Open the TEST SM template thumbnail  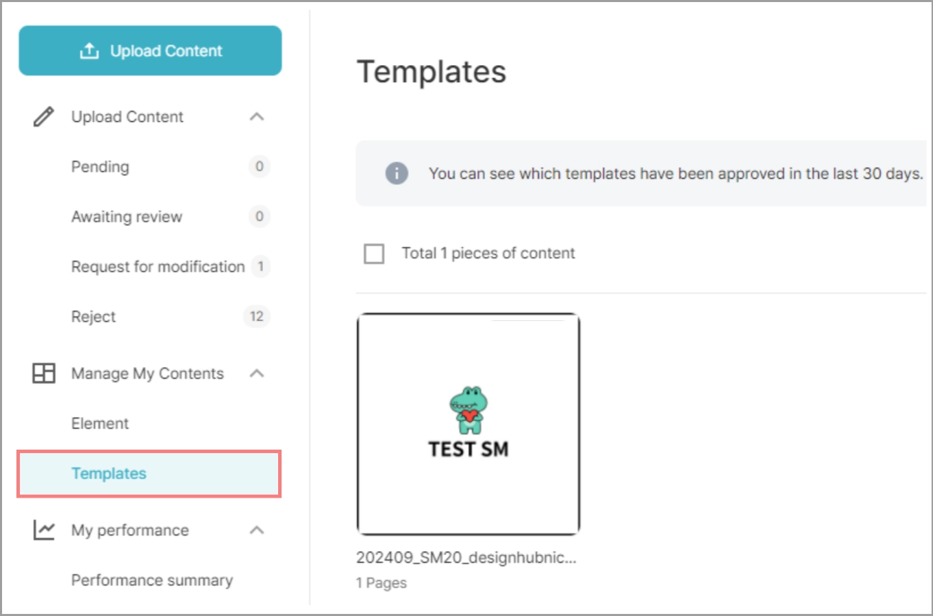tap(469, 424)
